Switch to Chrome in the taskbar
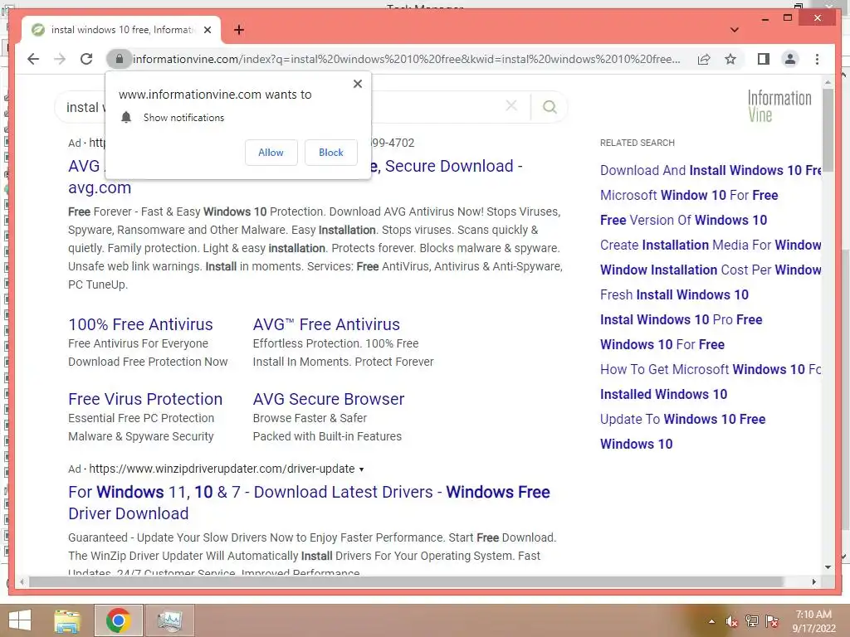The image size is (850, 637). pyautogui.click(x=118, y=620)
